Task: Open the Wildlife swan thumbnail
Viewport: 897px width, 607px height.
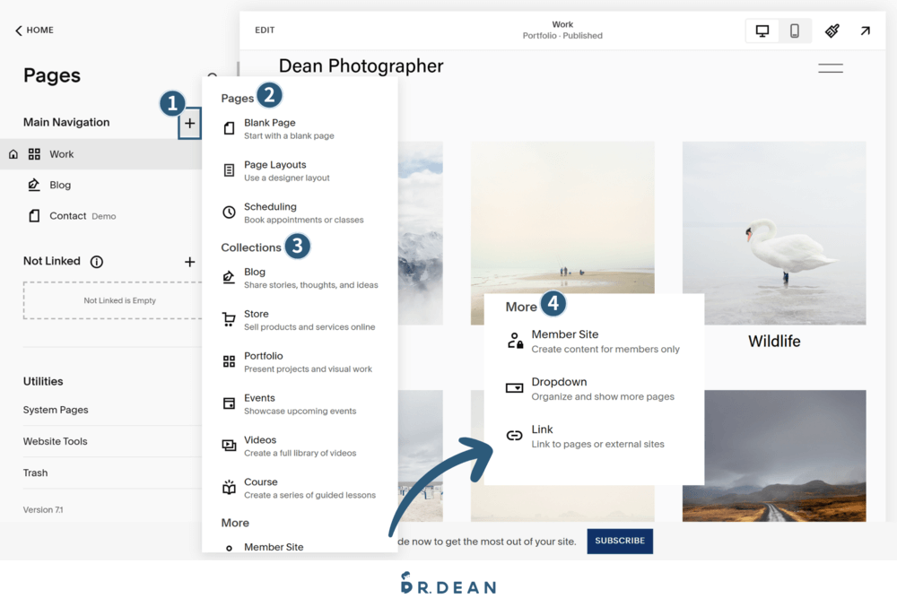Action: click(773, 233)
